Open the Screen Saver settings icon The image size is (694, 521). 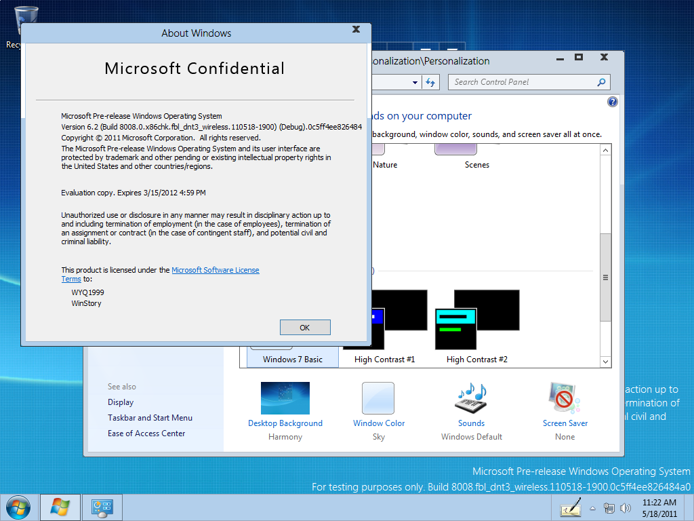(565, 398)
